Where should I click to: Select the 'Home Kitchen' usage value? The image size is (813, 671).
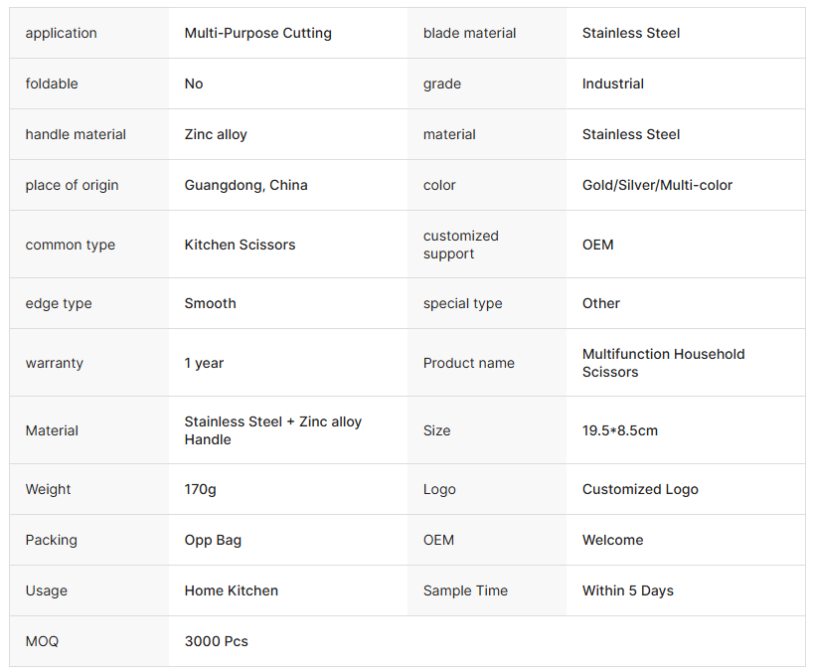(231, 590)
